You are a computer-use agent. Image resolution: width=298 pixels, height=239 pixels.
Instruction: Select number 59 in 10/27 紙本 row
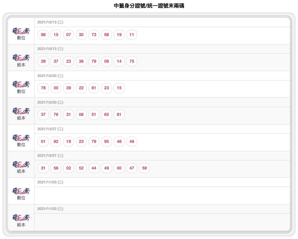[145, 168]
